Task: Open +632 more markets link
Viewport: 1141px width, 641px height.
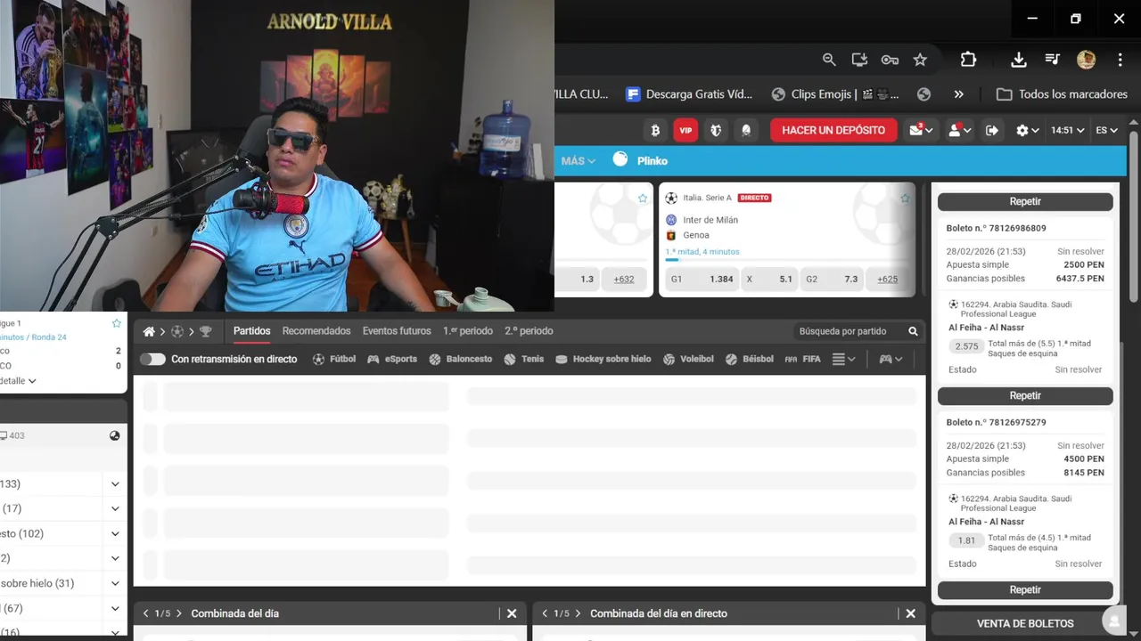Action: tap(624, 279)
